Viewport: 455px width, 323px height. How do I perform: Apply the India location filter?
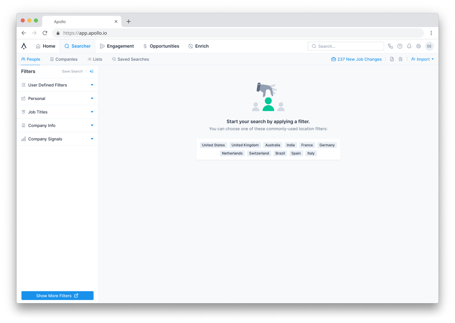click(x=291, y=145)
